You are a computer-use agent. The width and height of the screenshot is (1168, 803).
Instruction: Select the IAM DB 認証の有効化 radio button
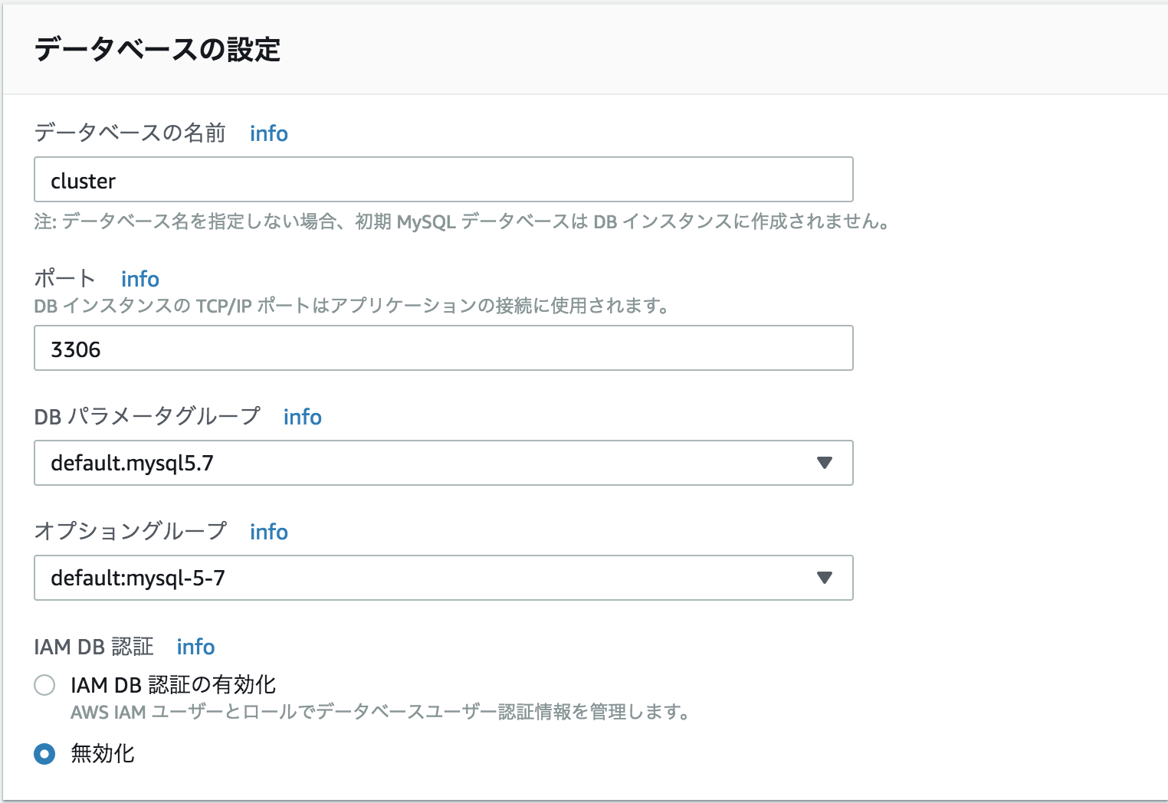point(44,685)
